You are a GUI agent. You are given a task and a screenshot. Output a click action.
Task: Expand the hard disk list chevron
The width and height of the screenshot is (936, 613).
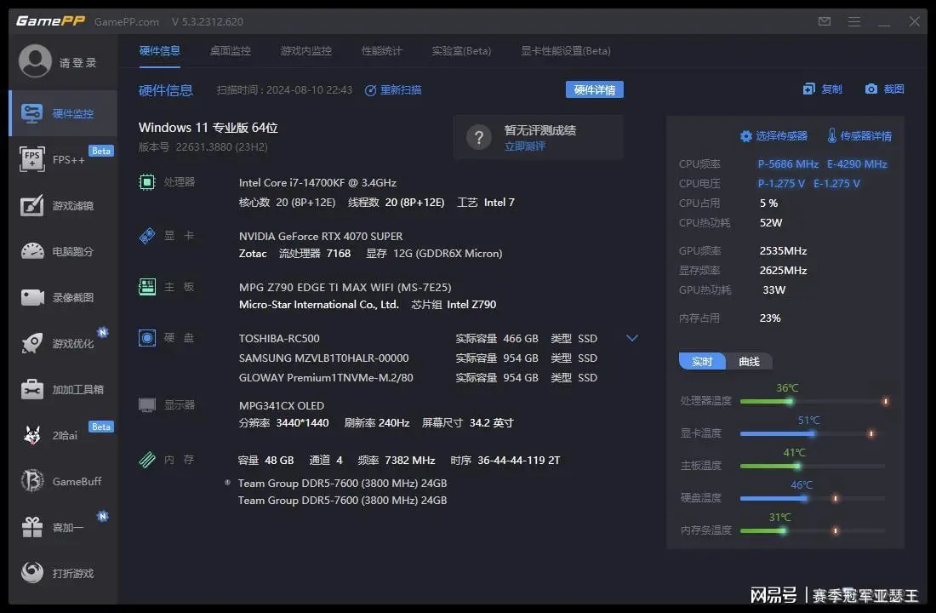pyautogui.click(x=631, y=338)
